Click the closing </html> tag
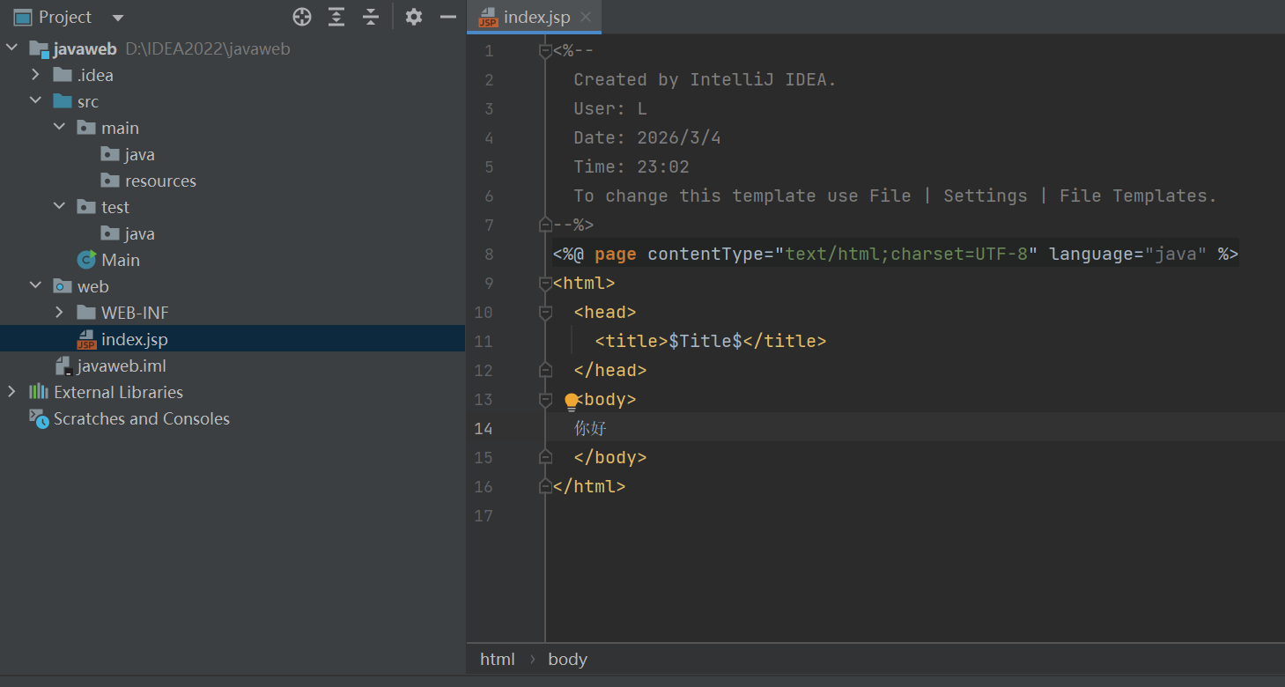 pyautogui.click(x=589, y=486)
